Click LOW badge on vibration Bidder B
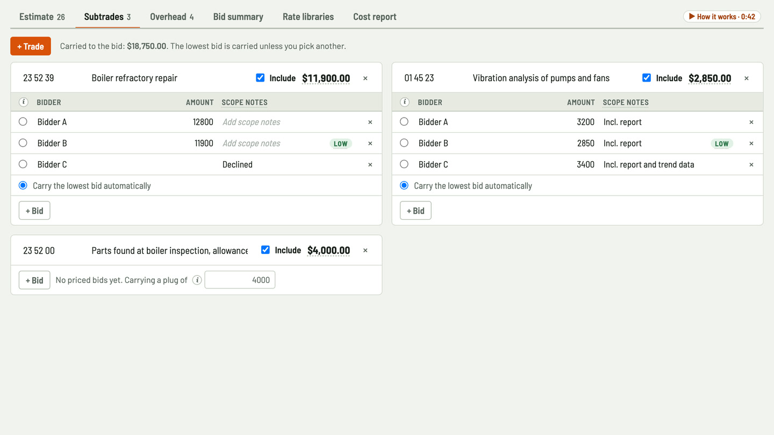This screenshot has width=774, height=435. pos(722,143)
